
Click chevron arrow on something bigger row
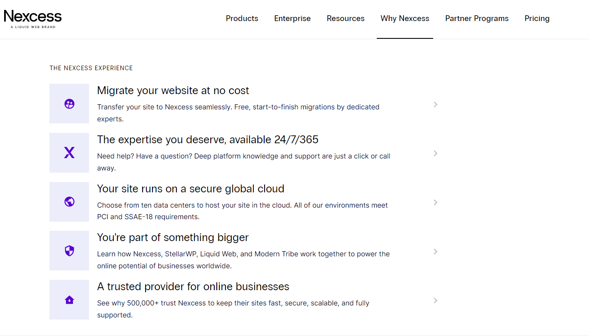(435, 251)
